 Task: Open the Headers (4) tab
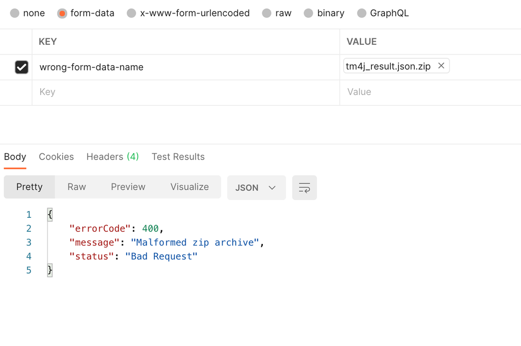point(113,157)
